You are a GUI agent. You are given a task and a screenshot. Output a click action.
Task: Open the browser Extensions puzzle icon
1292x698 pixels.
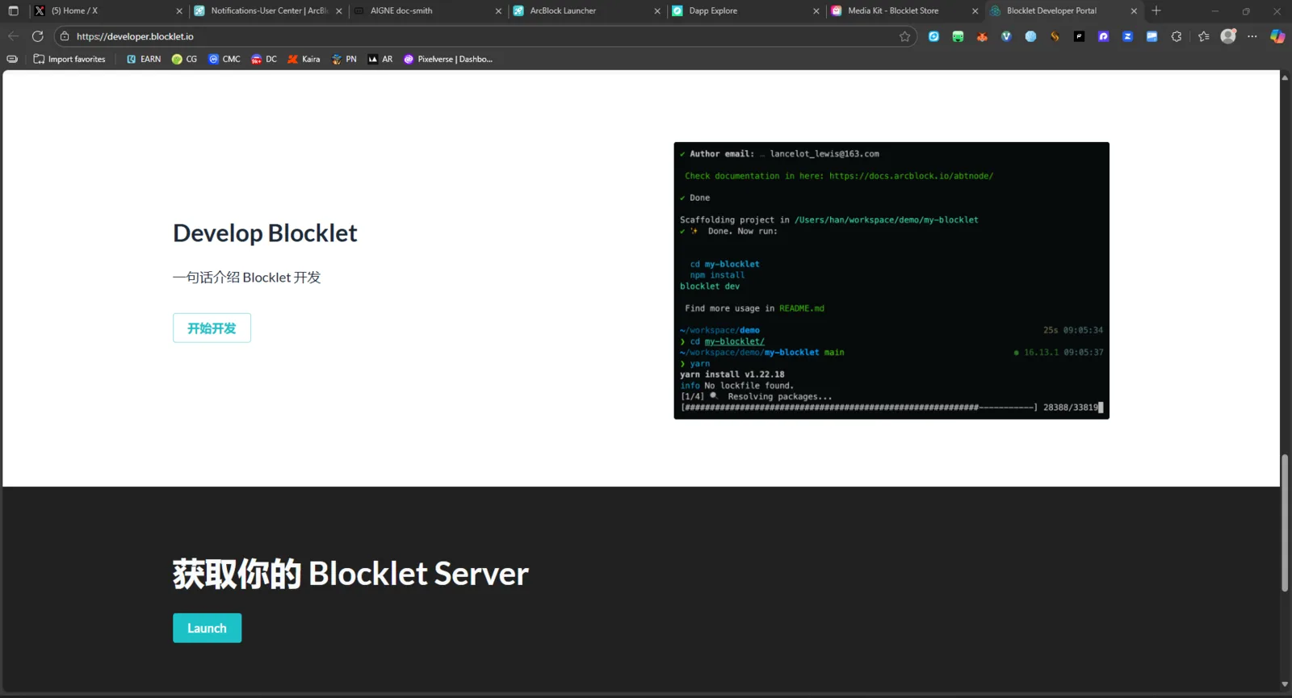pos(1176,36)
